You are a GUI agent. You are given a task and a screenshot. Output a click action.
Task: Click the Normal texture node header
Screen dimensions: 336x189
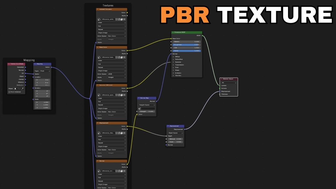pos(112,161)
